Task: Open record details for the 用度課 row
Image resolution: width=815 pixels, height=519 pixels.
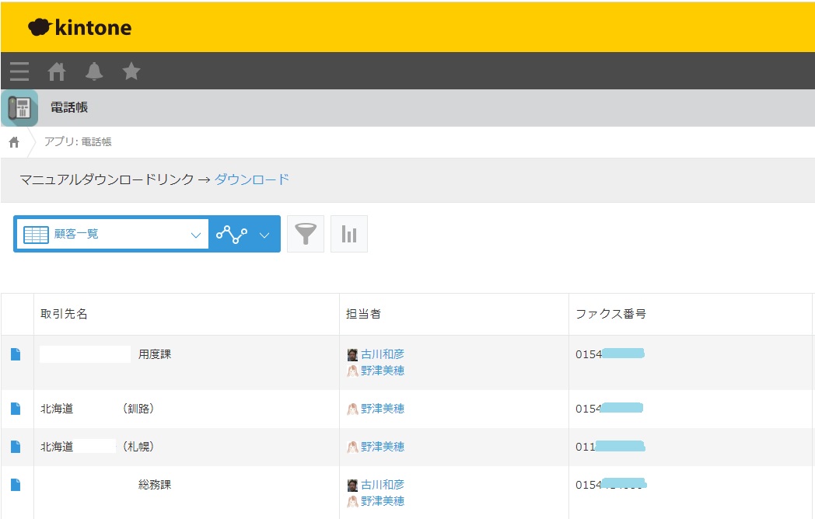Action: (x=16, y=354)
